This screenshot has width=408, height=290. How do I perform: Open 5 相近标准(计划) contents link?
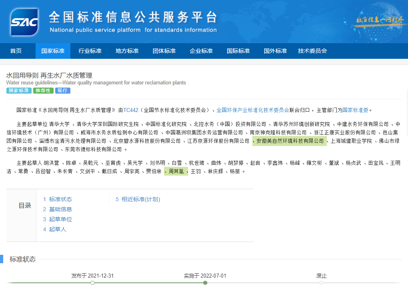tap(138, 199)
